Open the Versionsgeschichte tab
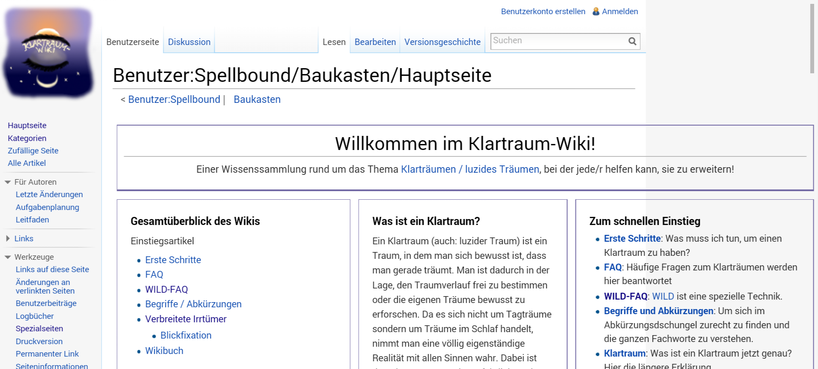Screen dimensions: 818x369 coord(442,42)
